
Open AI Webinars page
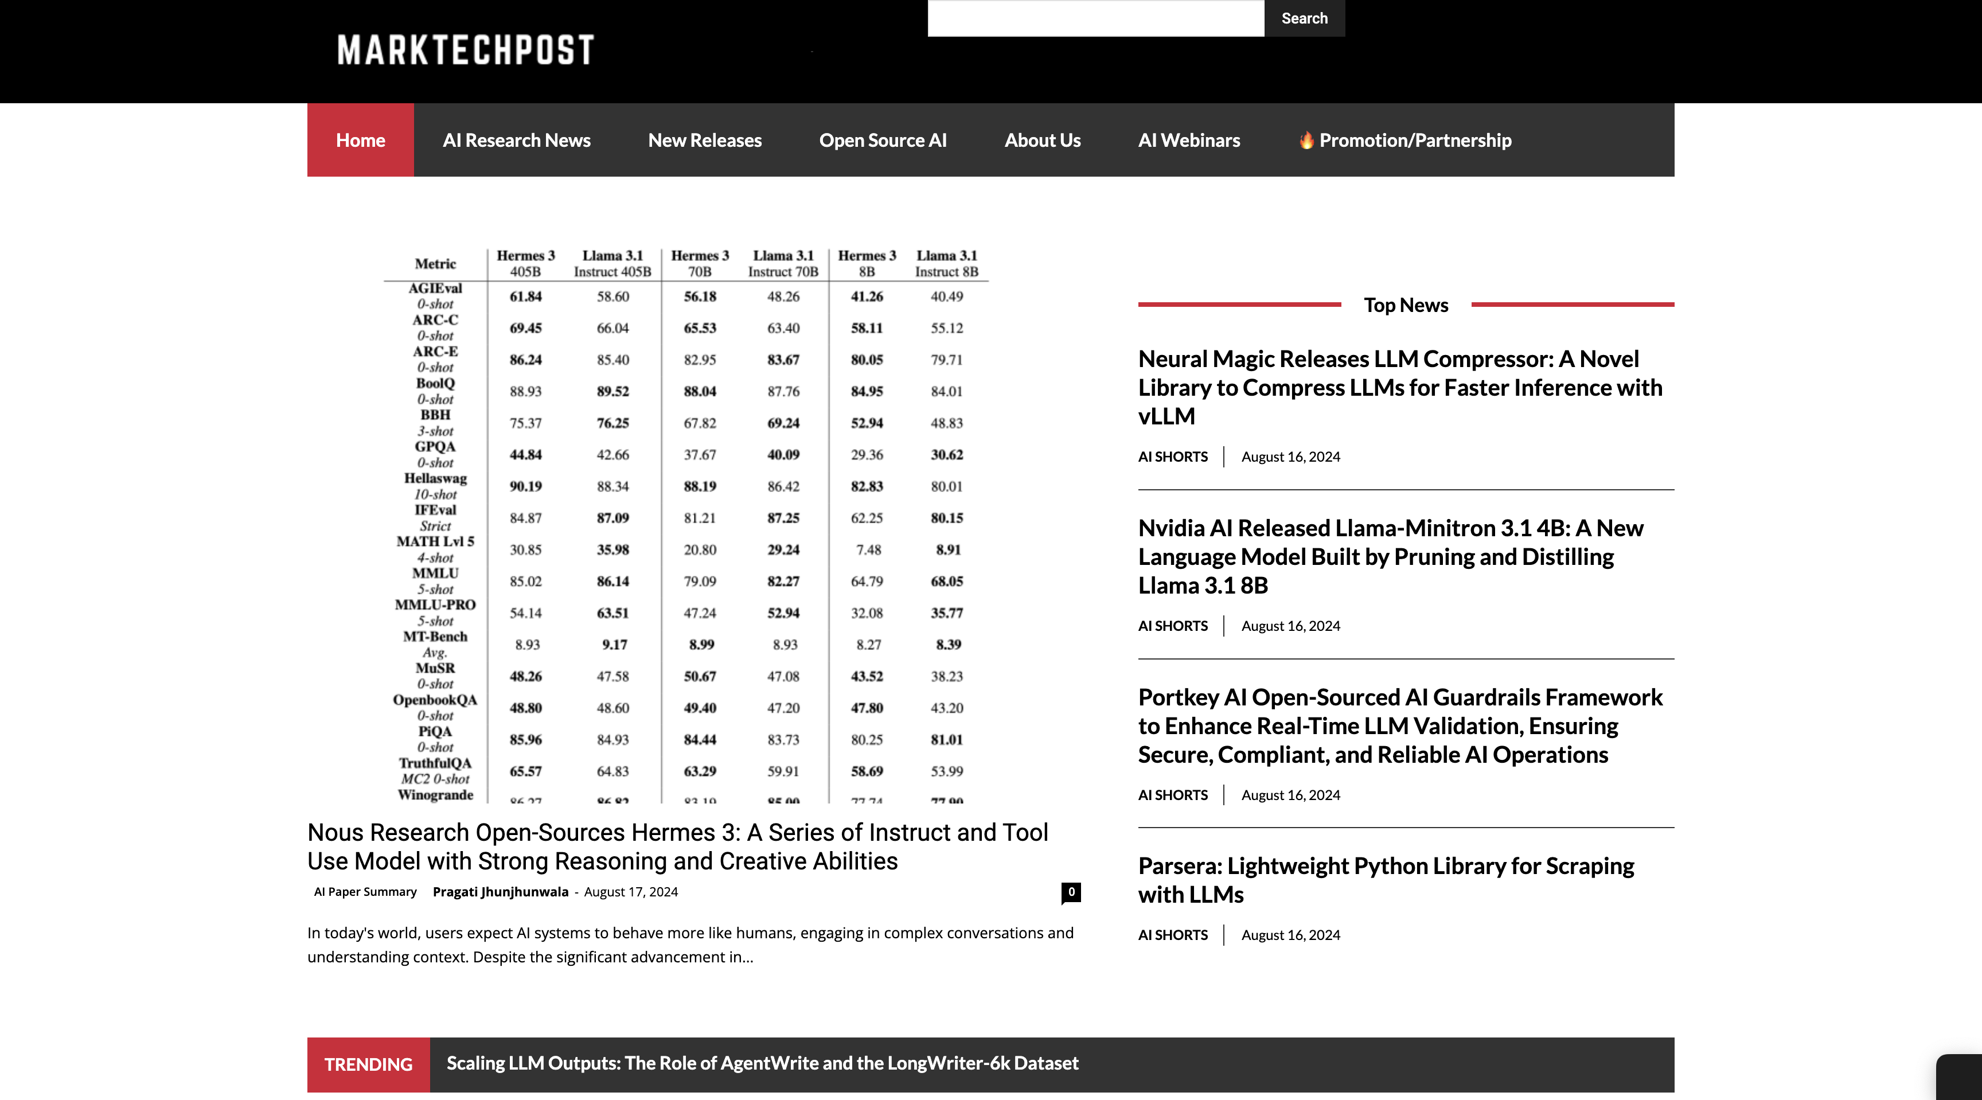(x=1189, y=140)
